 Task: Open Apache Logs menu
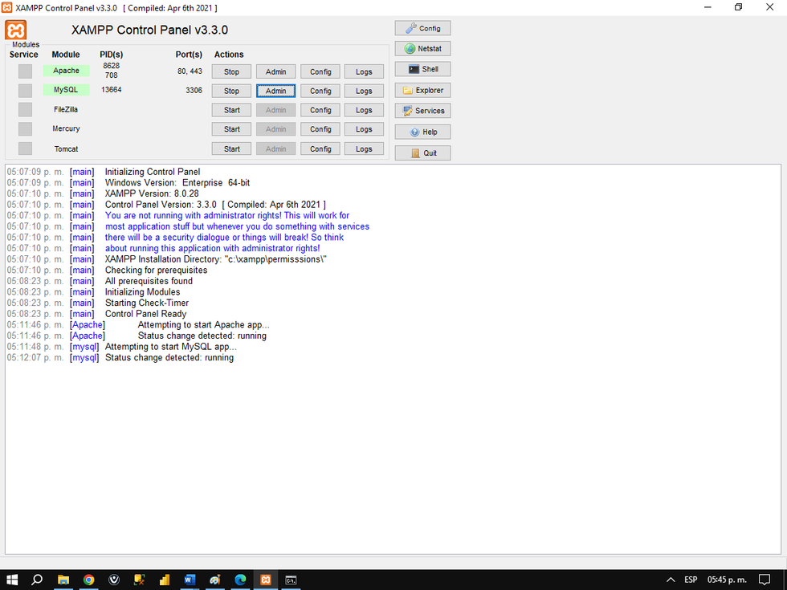364,71
